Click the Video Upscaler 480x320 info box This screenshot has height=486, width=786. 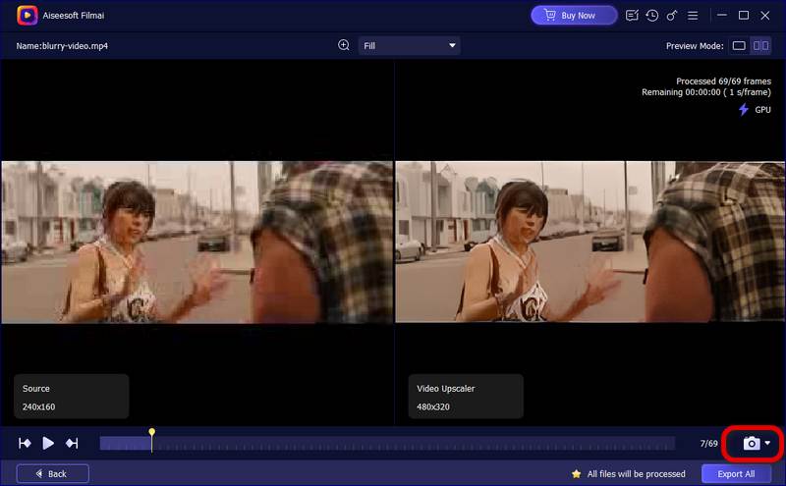(466, 397)
